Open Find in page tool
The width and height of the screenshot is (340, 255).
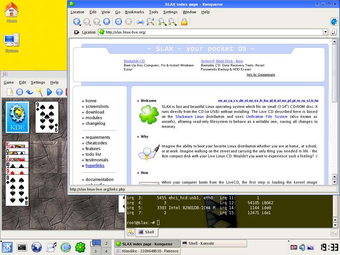150,22
